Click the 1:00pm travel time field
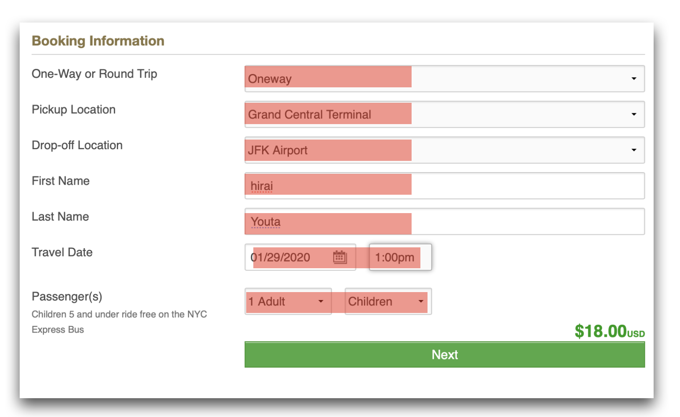 [x=400, y=257]
